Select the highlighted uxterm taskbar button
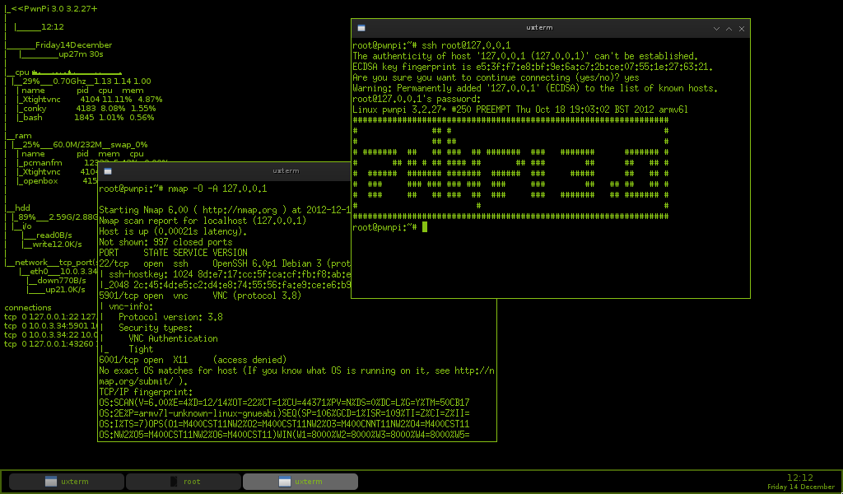The image size is (843, 494). 301,482
